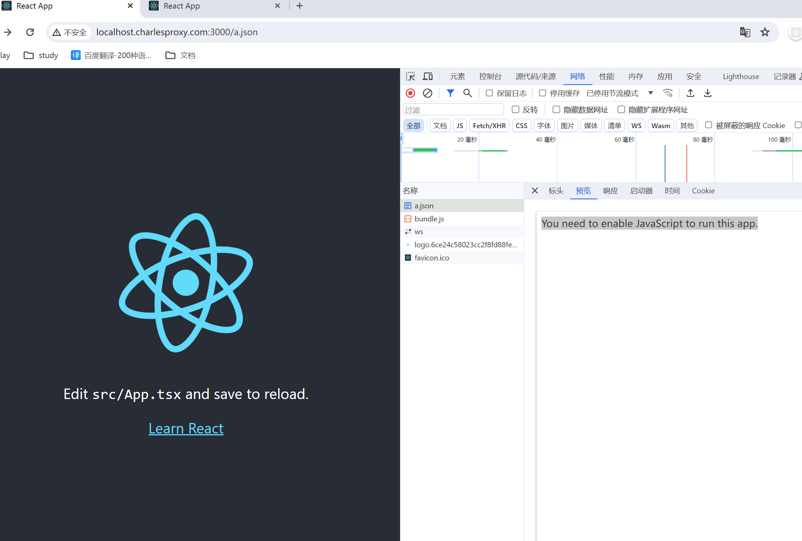Select the bundle.js request
The image size is (802, 541).
click(x=462, y=219)
